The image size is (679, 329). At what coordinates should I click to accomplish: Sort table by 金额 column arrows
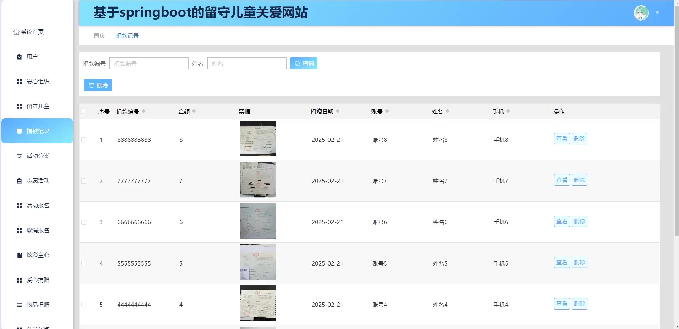point(194,111)
